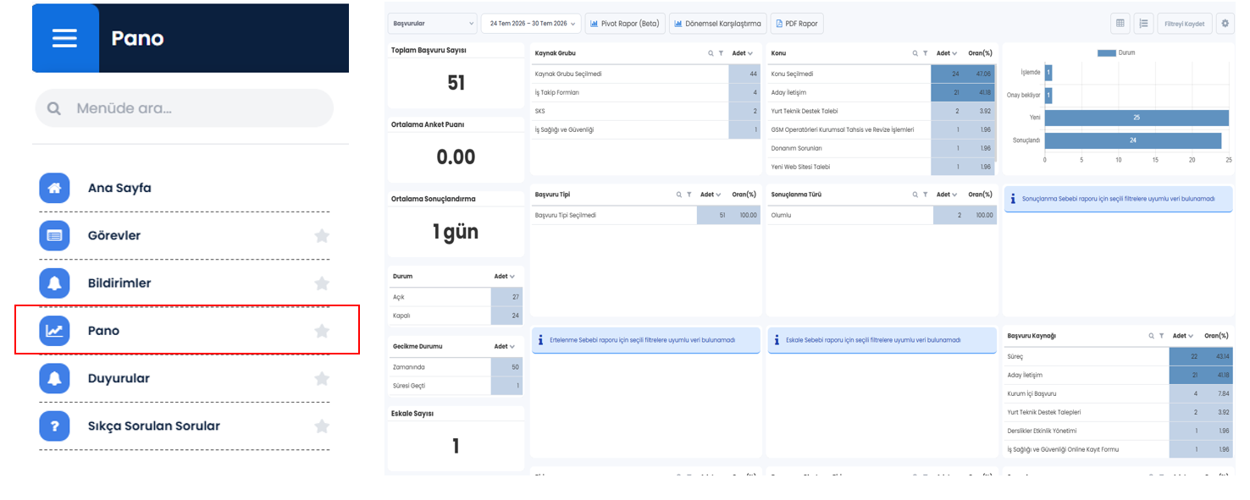1250x500 pixels.
Task: Open the Ana Sayfa home icon
Action: [x=54, y=188]
